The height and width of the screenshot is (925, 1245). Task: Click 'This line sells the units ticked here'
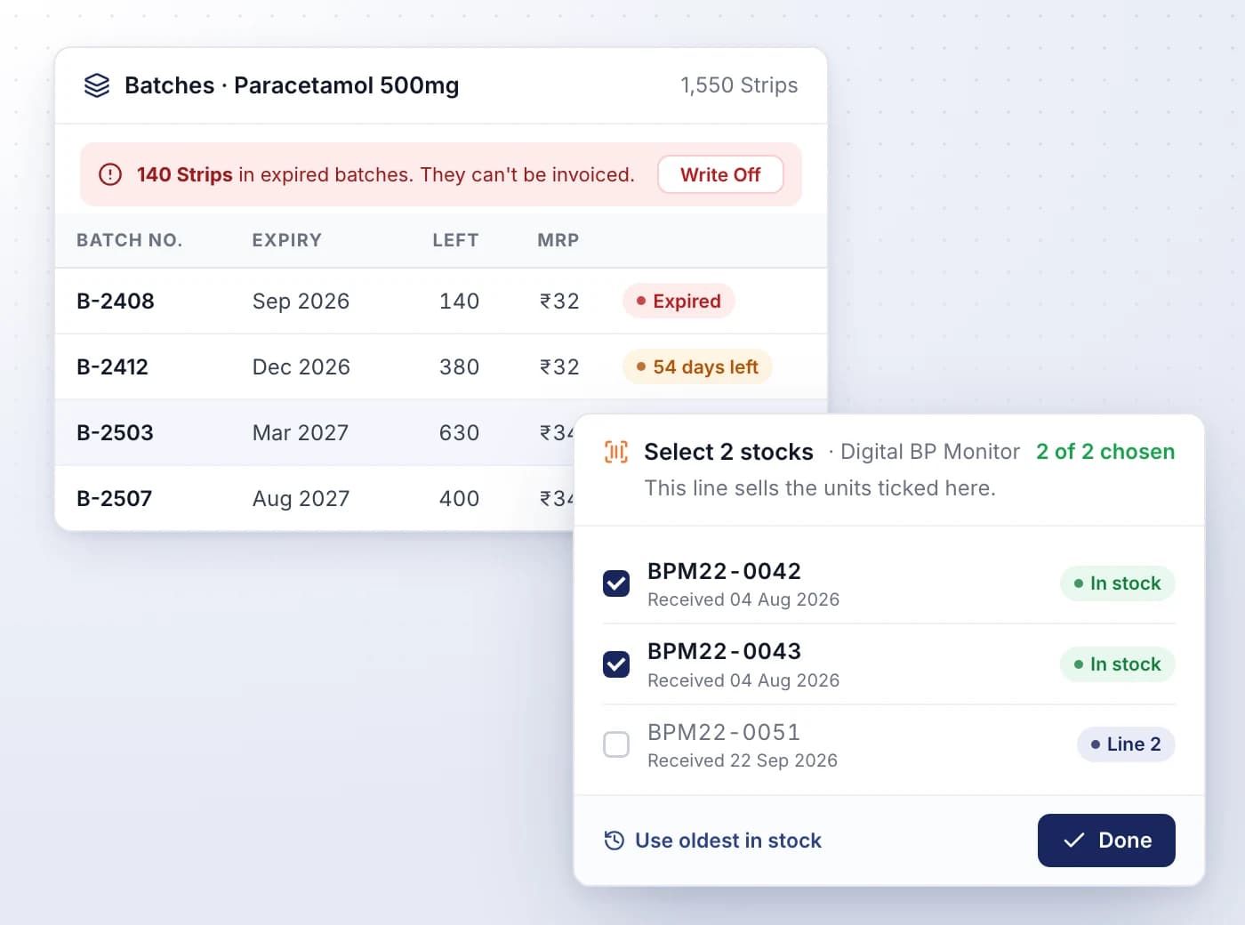click(820, 488)
